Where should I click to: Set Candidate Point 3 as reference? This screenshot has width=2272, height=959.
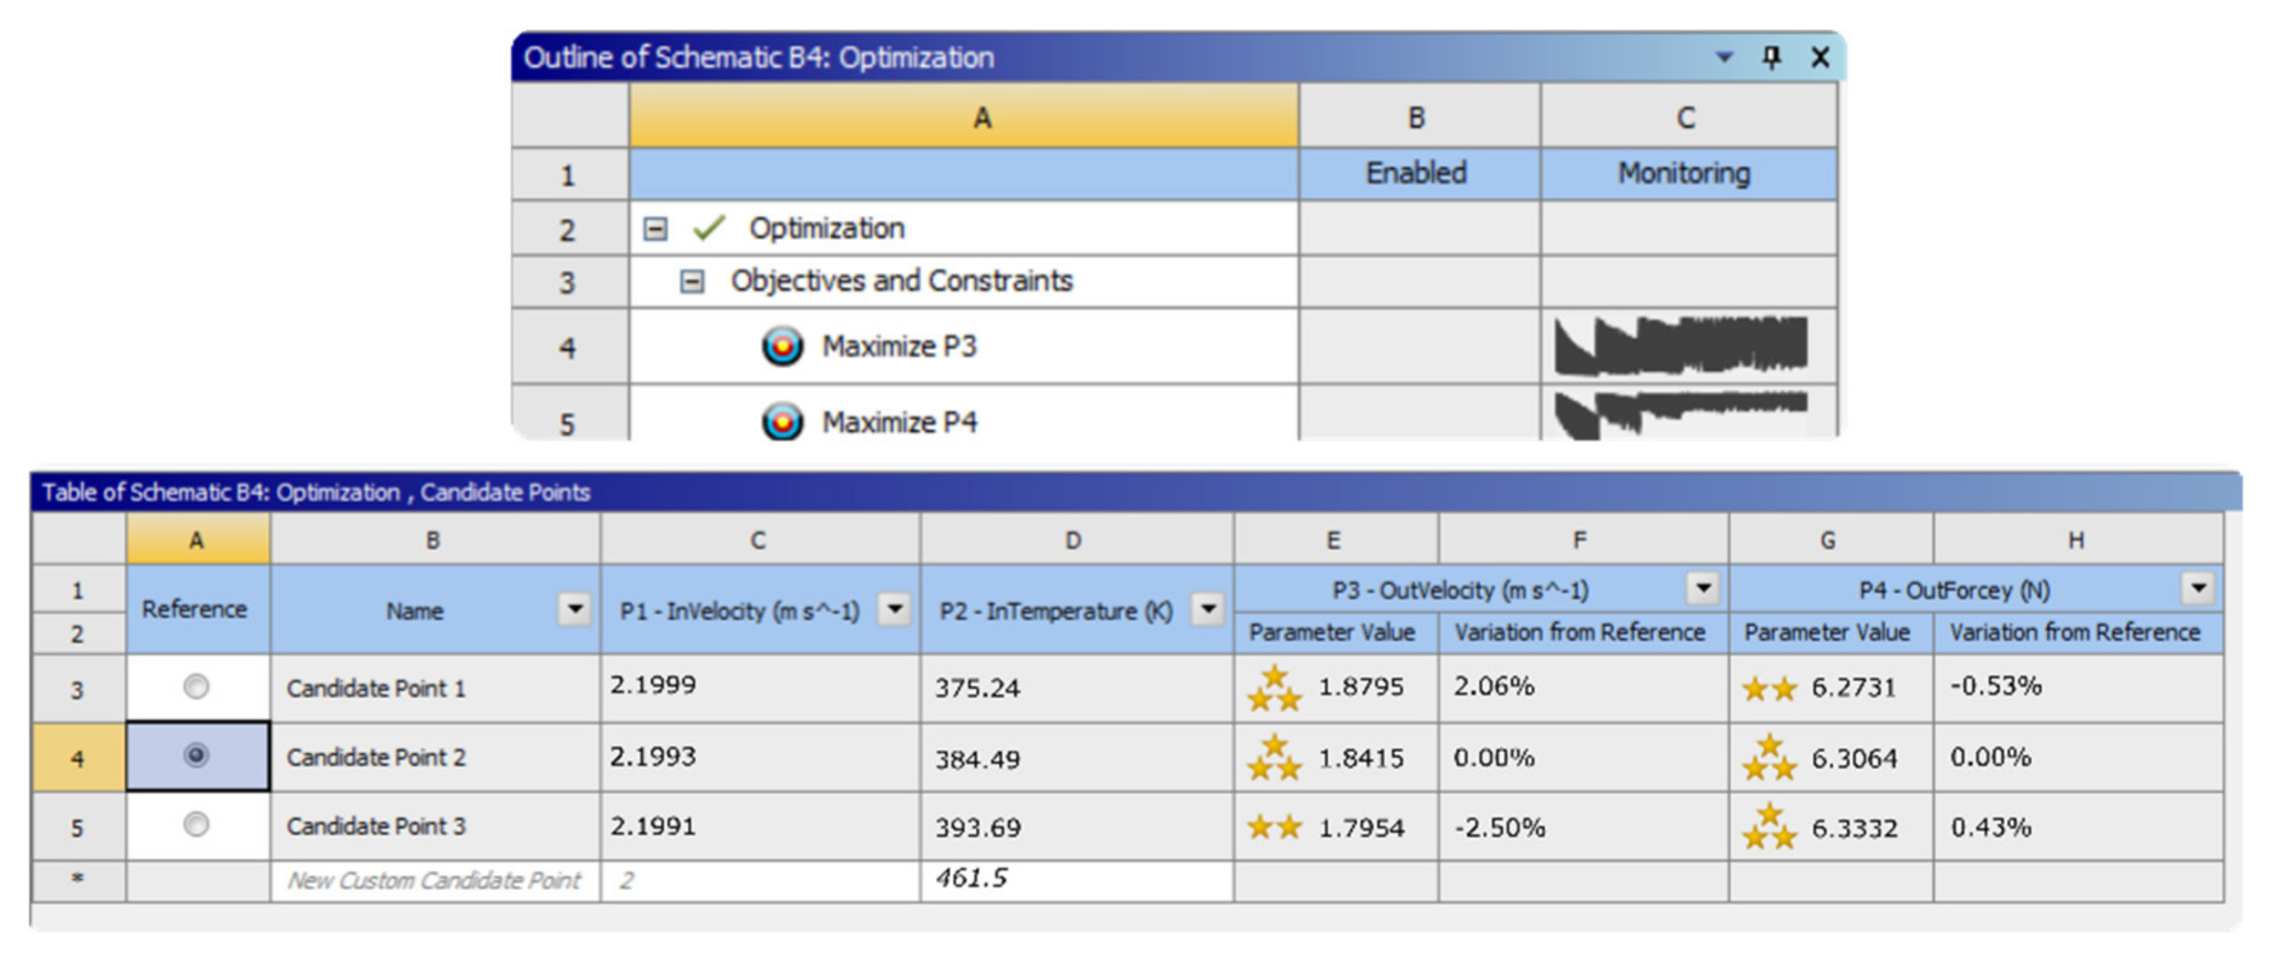[196, 825]
